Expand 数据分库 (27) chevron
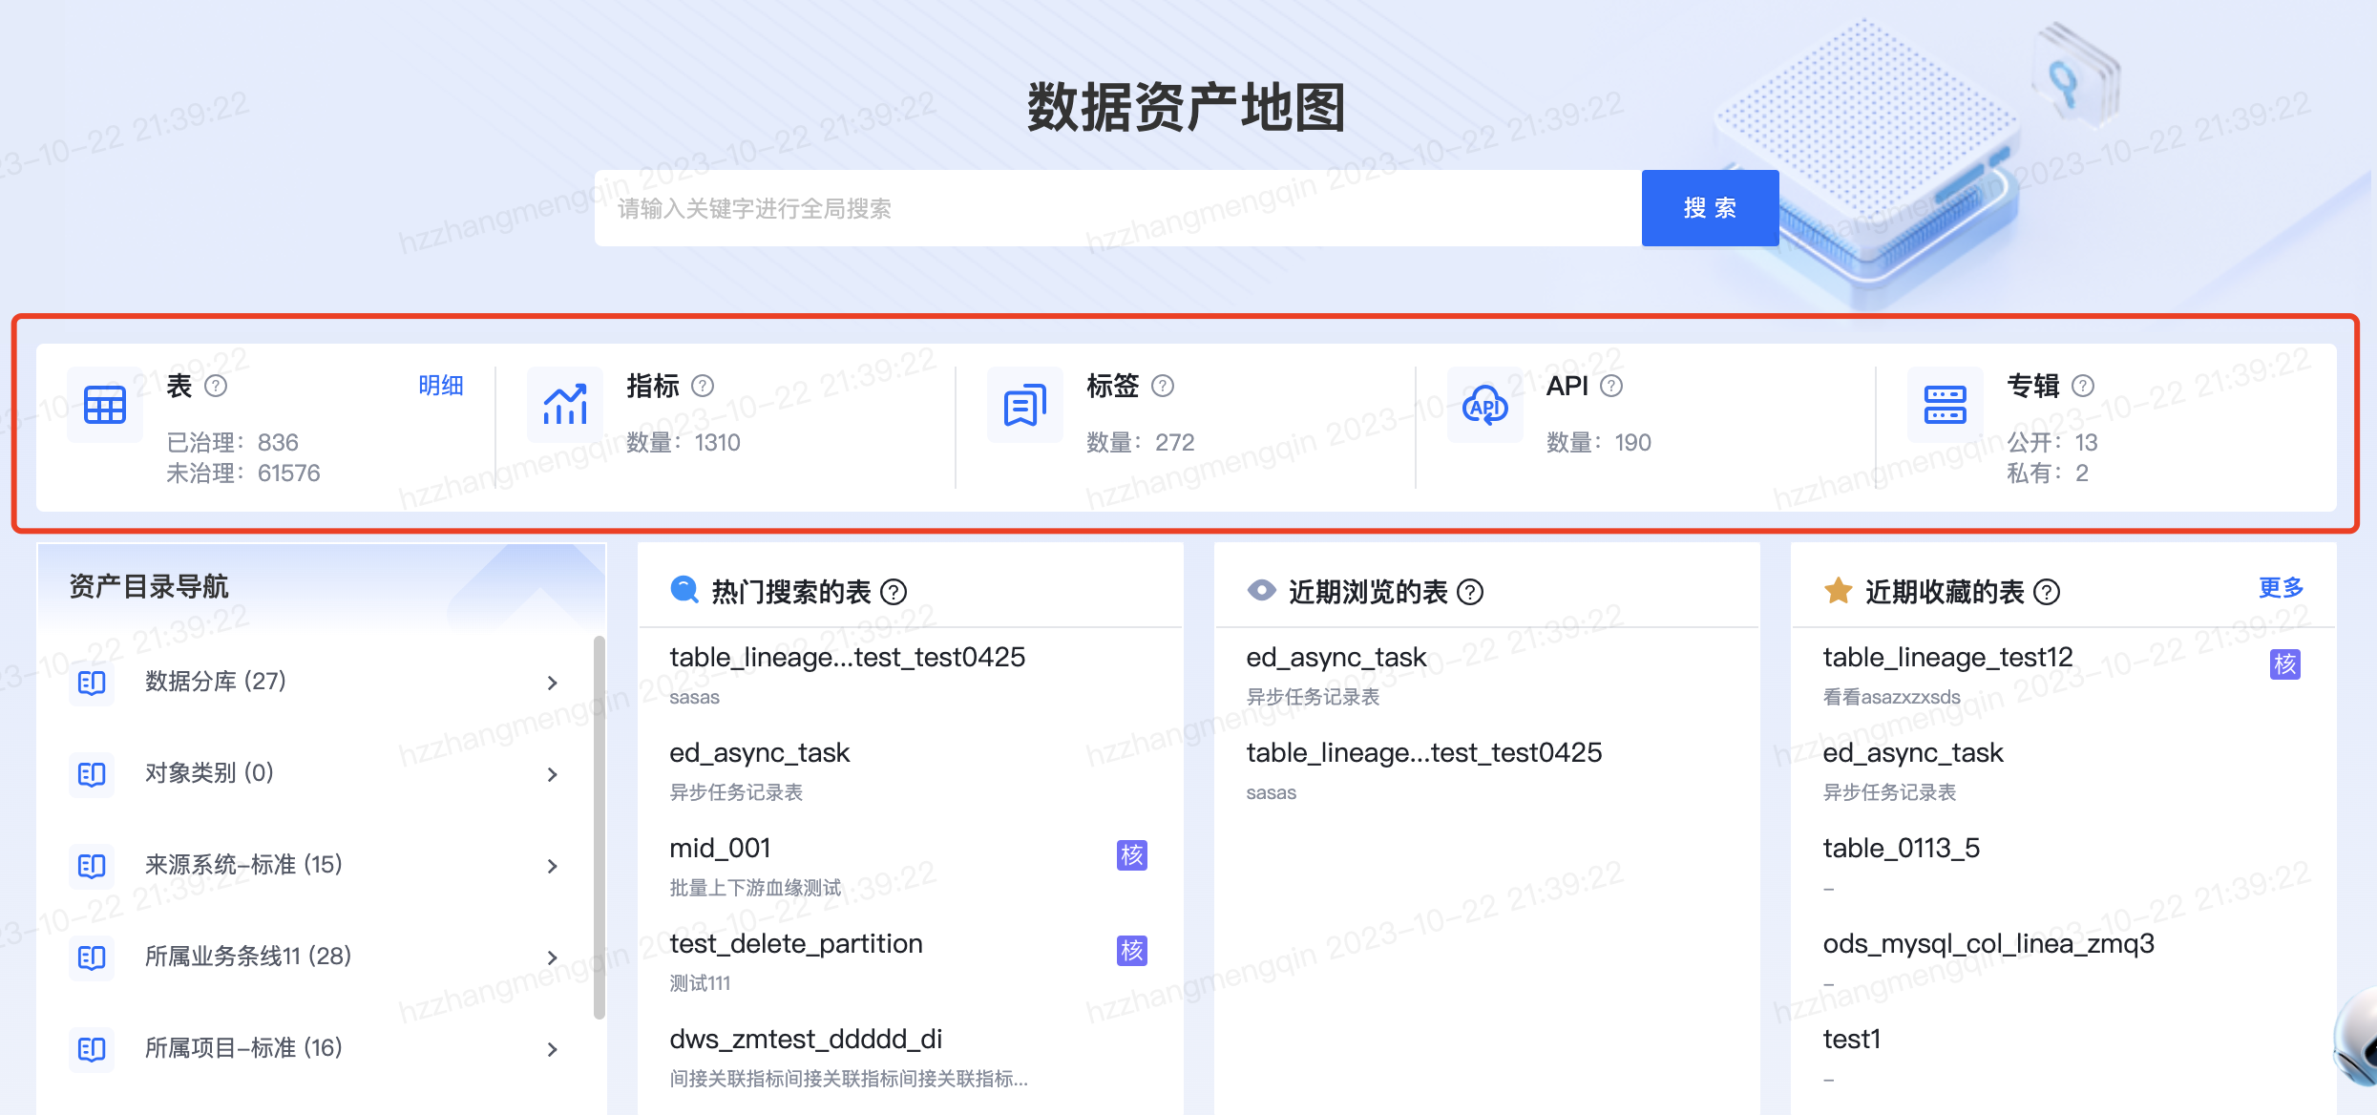Image resolution: width=2377 pixels, height=1115 pixels. [x=553, y=683]
